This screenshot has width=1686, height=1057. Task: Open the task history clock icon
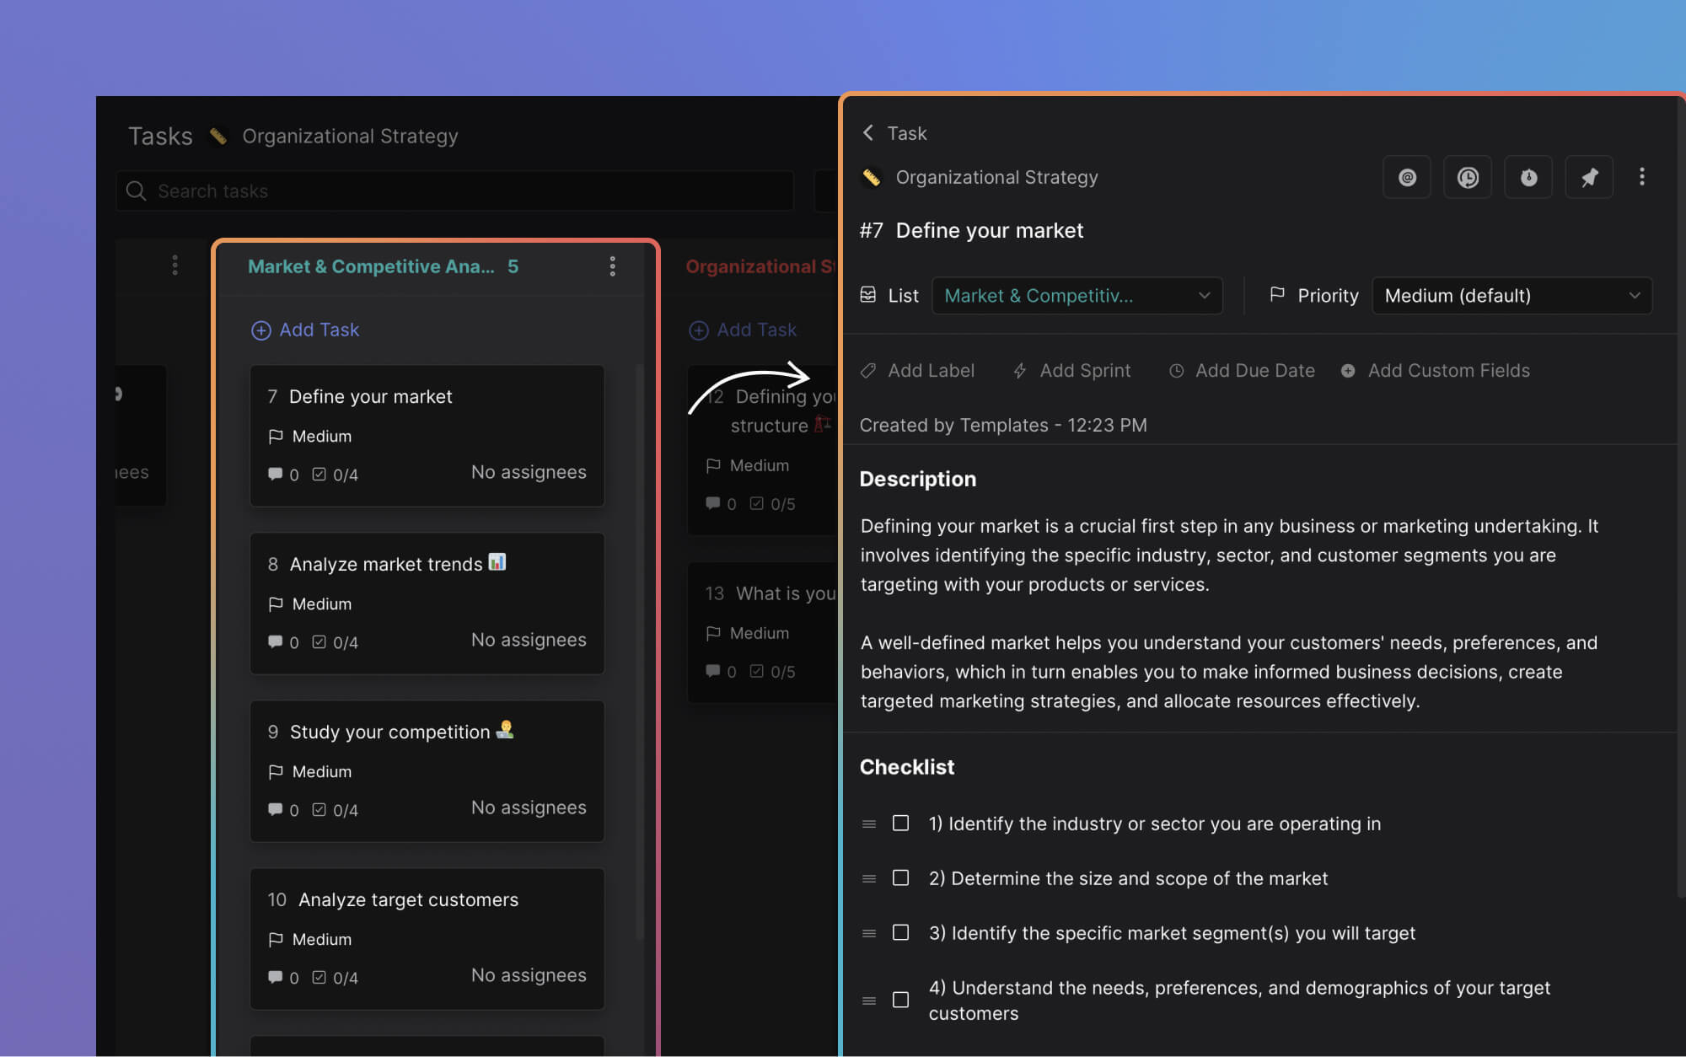point(1468,177)
